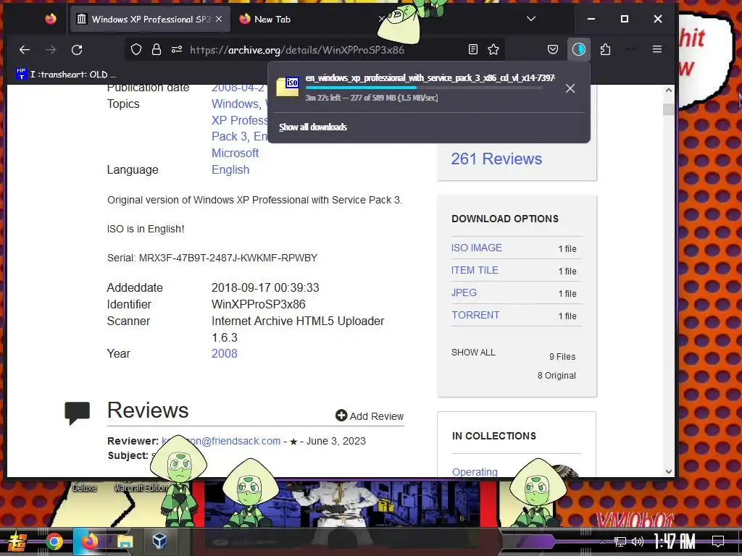Screen dimensions: 742x556
Task: Open Google Chrome from the taskbar
Action: pos(54,542)
